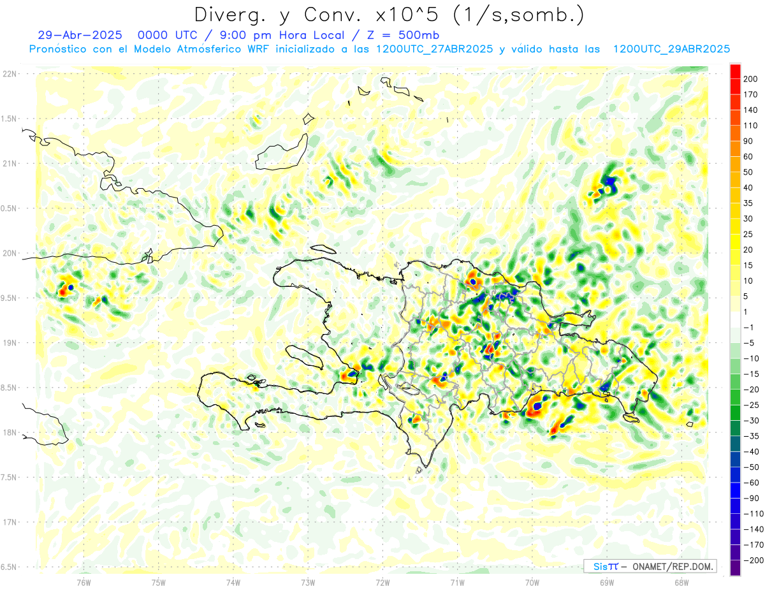
Task: Click the red colorbar swatch above 200
Action: pyautogui.click(x=735, y=71)
